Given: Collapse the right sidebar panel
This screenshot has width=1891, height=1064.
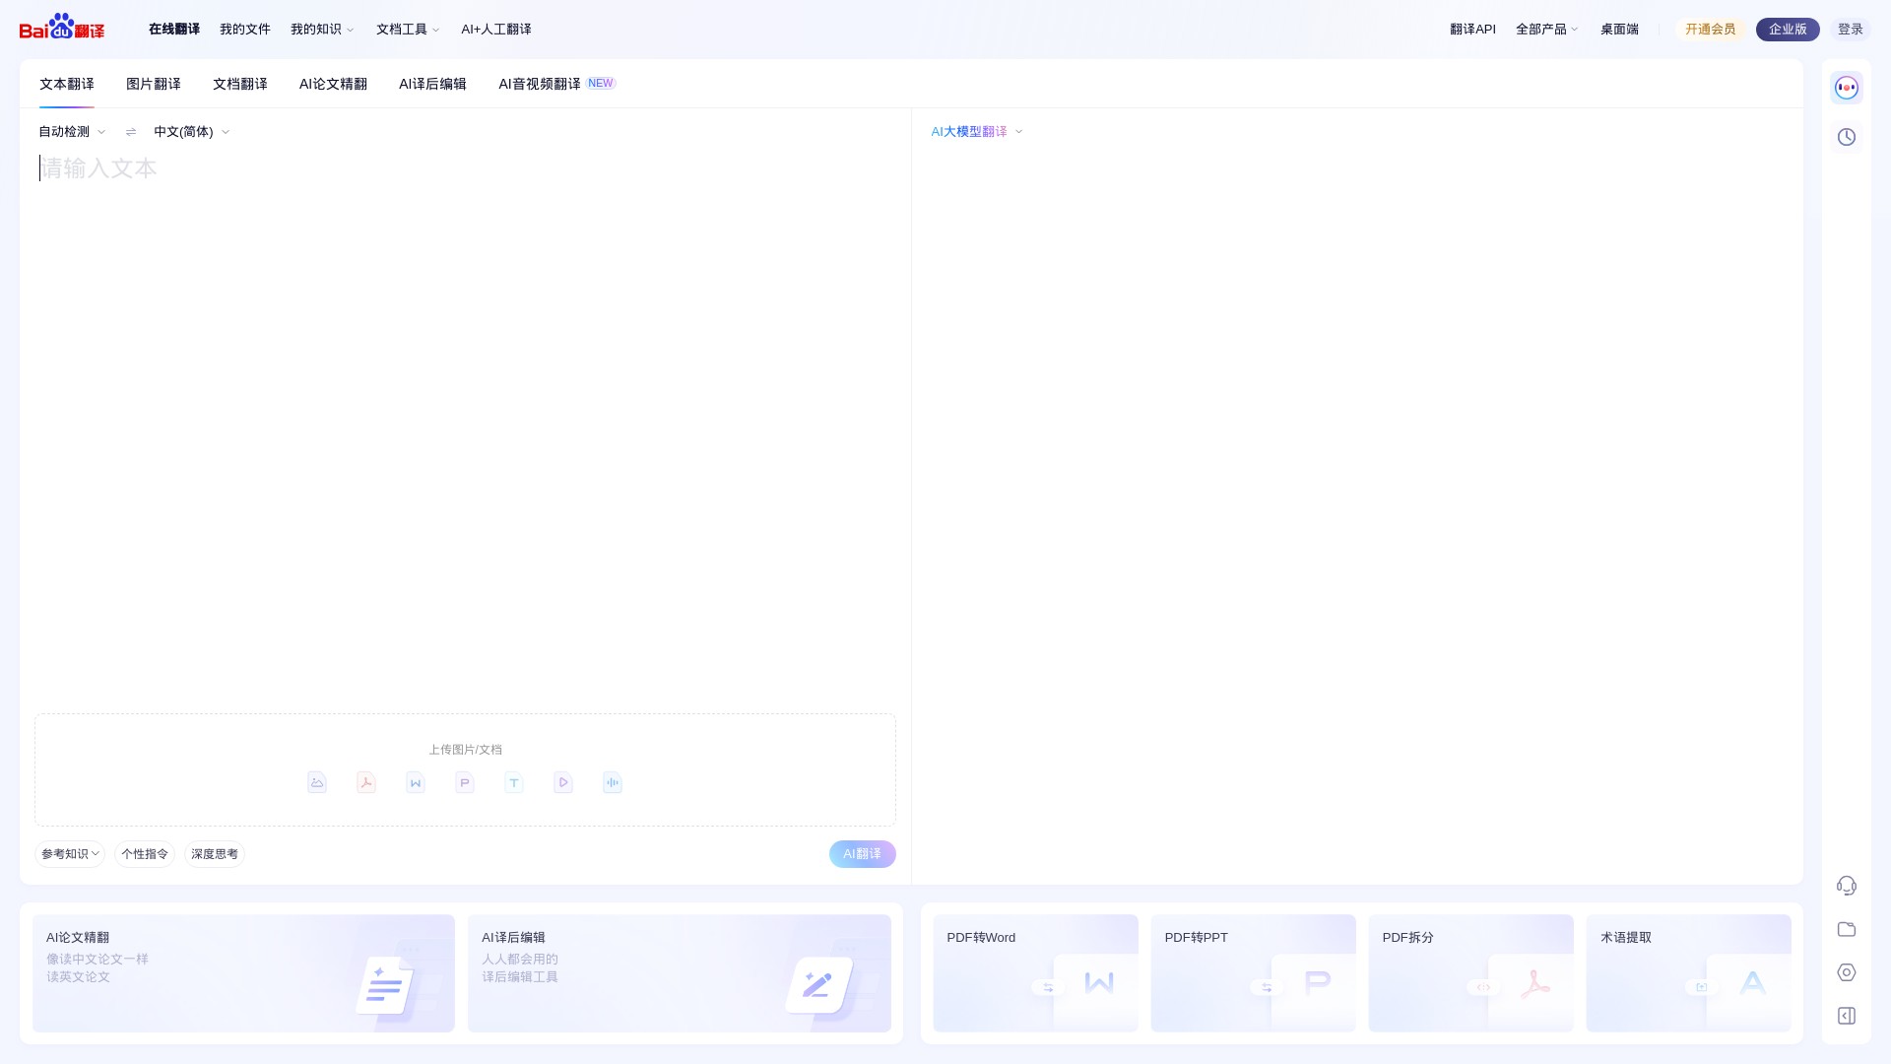Looking at the screenshot, I should [1847, 1016].
